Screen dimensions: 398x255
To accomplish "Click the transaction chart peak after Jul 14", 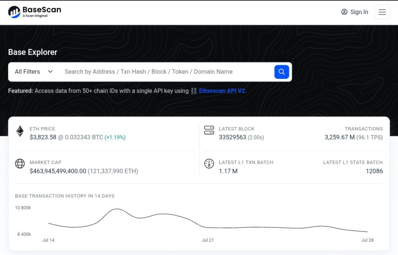I will tap(117, 209).
